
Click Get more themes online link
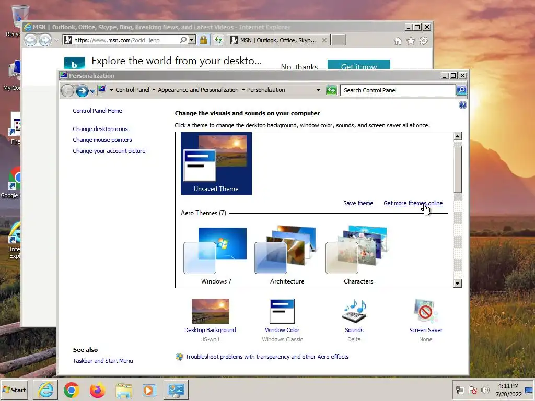(413, 203)
